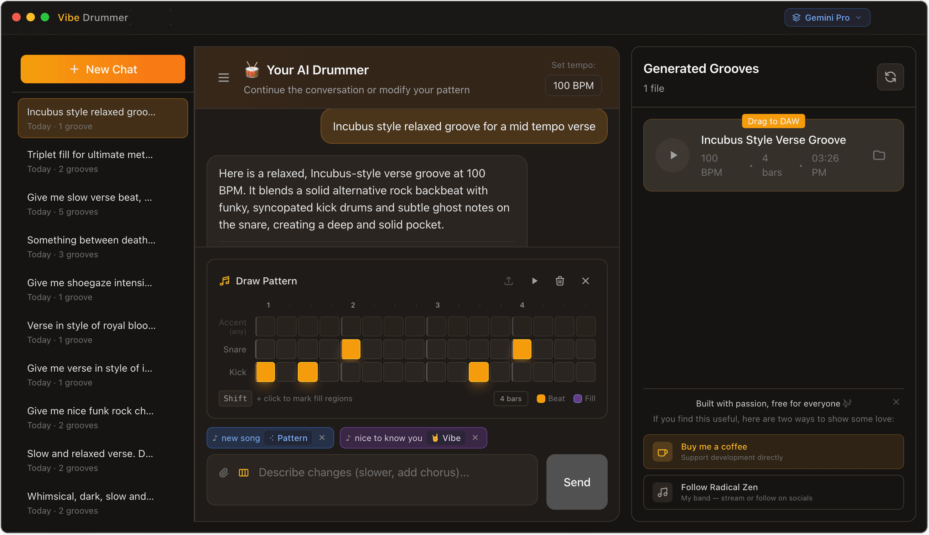Open the shoegaze intensity chat
The width and height of the screenshot is (929, 535).
coord(90,289)
